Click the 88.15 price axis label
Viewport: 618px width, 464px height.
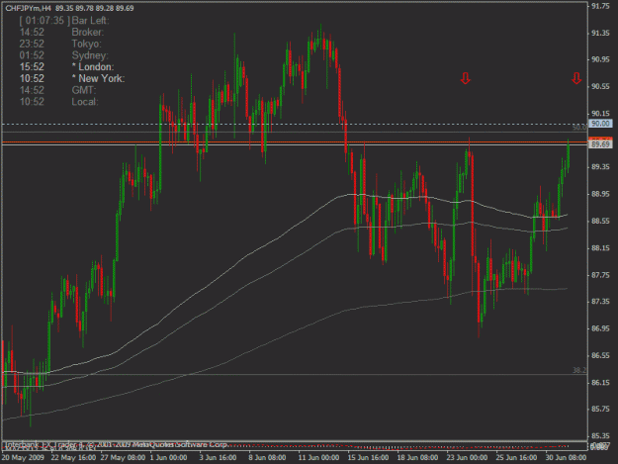(600, 248)
